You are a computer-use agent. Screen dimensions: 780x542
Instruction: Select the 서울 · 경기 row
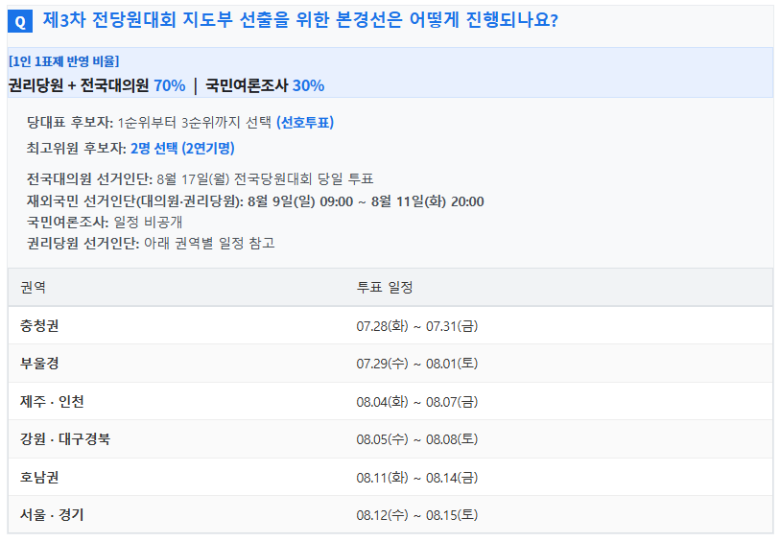tap(390, 514)
